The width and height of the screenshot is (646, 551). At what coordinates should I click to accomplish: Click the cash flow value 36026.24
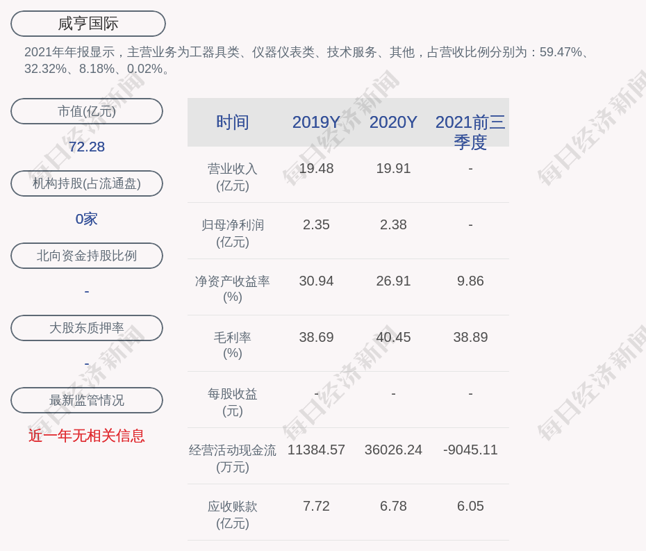pos(393,450)
